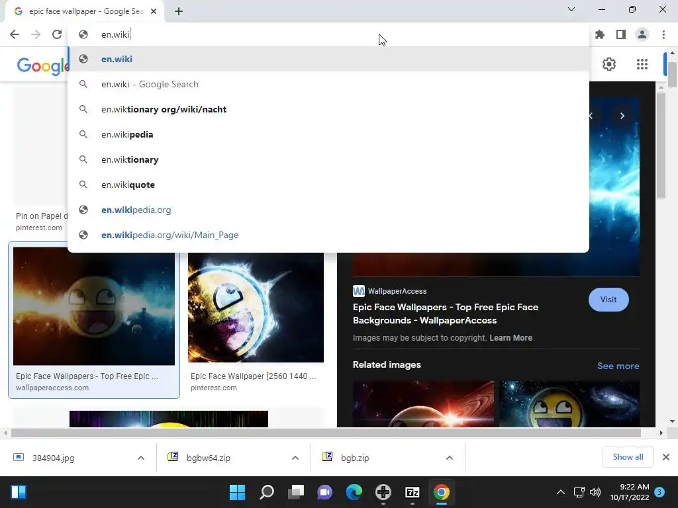Image resolution: width=678 pixels, height=508 pixels.
Task: Open the bgb.zip download
Action: (355, 458)
